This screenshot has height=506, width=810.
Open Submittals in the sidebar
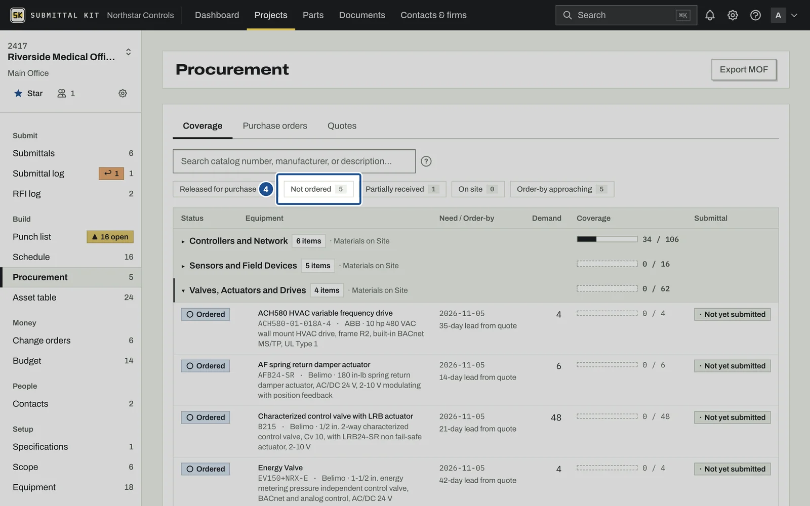71,153
